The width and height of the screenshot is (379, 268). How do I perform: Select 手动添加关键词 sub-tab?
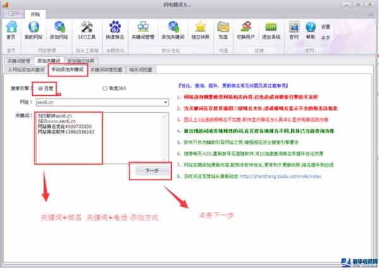click(68, 69)
